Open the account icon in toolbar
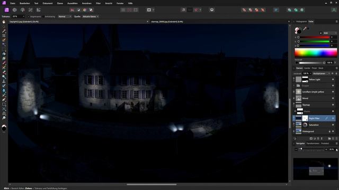Screen dimensions: 339x190 [x=334, y=10]
